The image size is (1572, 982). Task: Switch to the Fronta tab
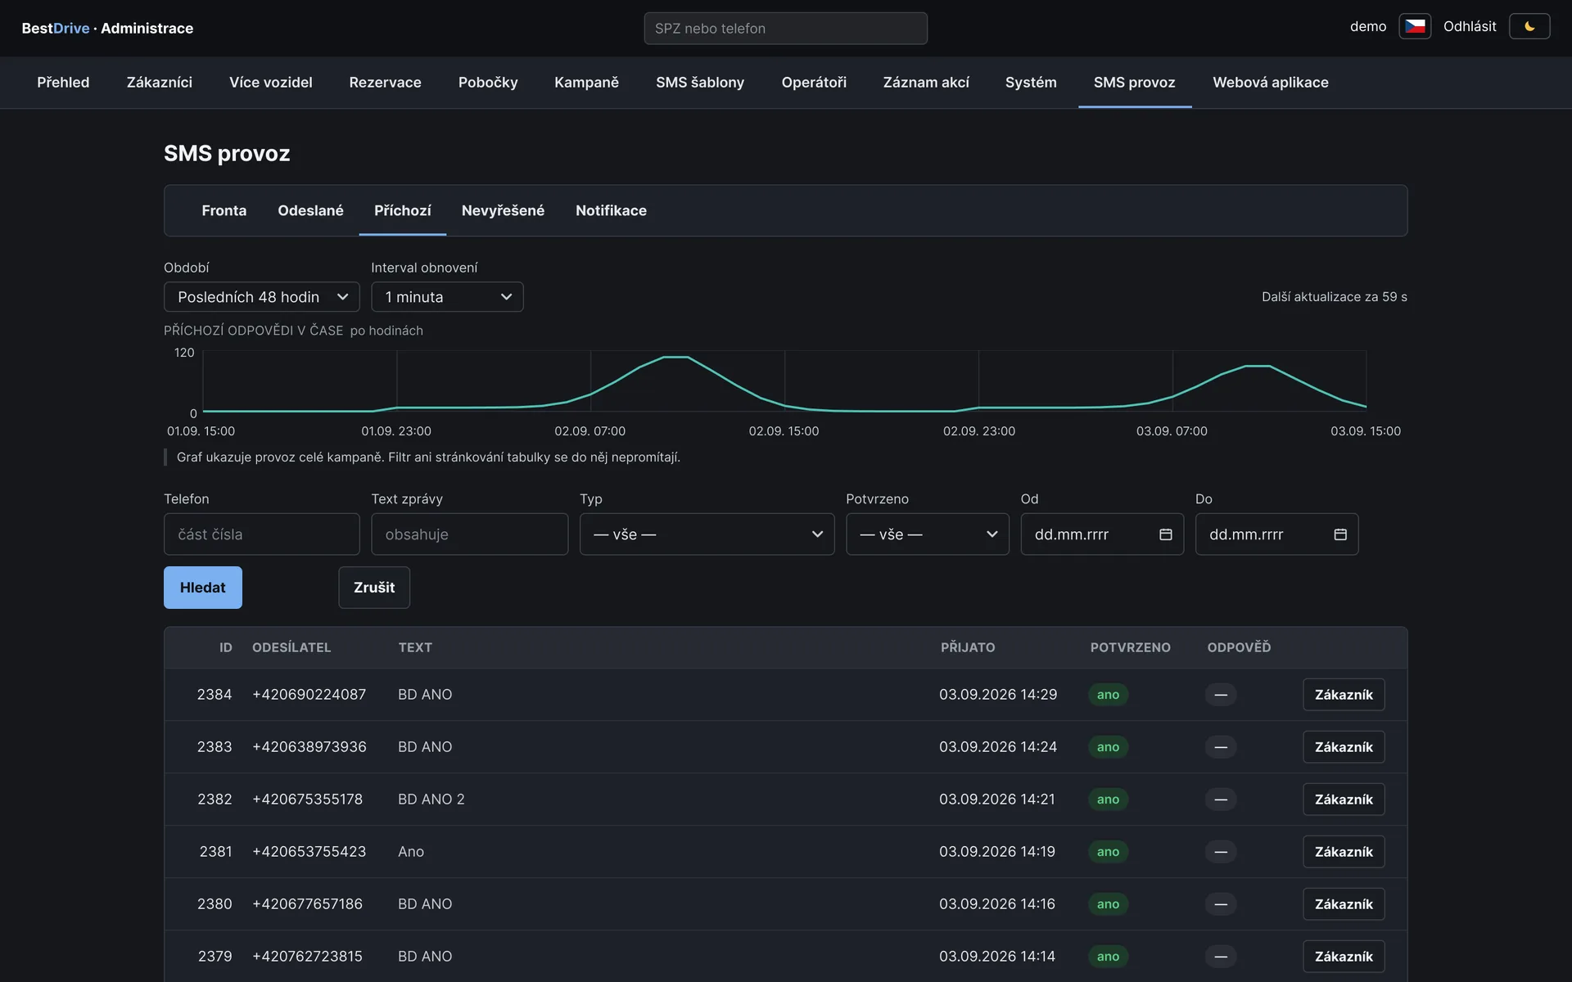pyautogui.click(x=224, y=210)
